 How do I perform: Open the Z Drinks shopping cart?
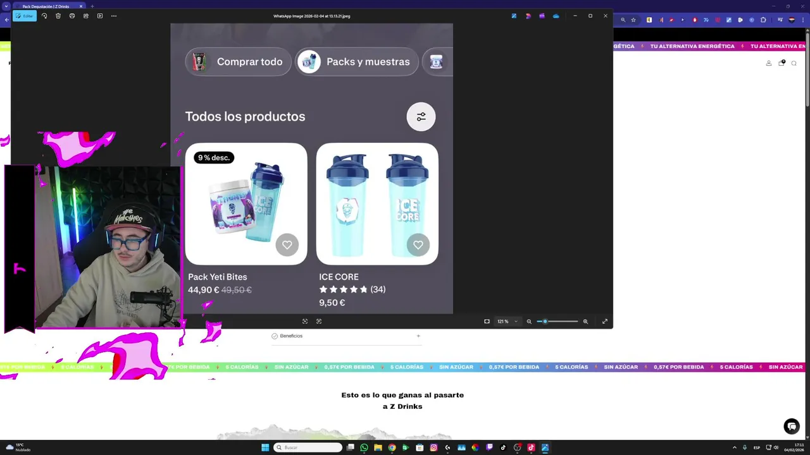[782, 63]
